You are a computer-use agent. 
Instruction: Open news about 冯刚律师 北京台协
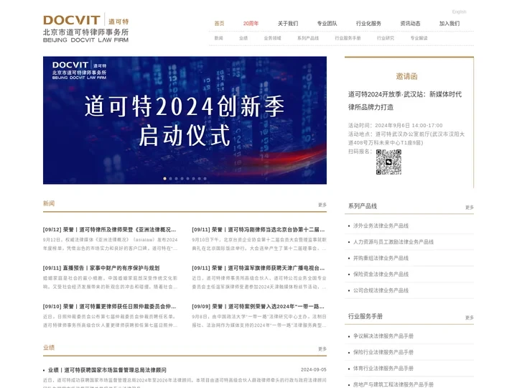pos(258,230)
